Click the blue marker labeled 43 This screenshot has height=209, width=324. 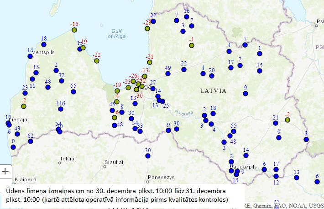17,134
